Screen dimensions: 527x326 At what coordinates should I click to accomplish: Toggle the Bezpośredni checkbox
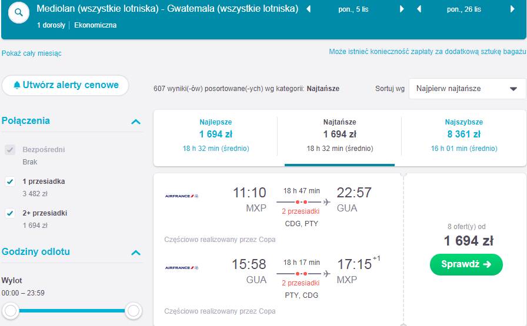click(x=10, y=150)
